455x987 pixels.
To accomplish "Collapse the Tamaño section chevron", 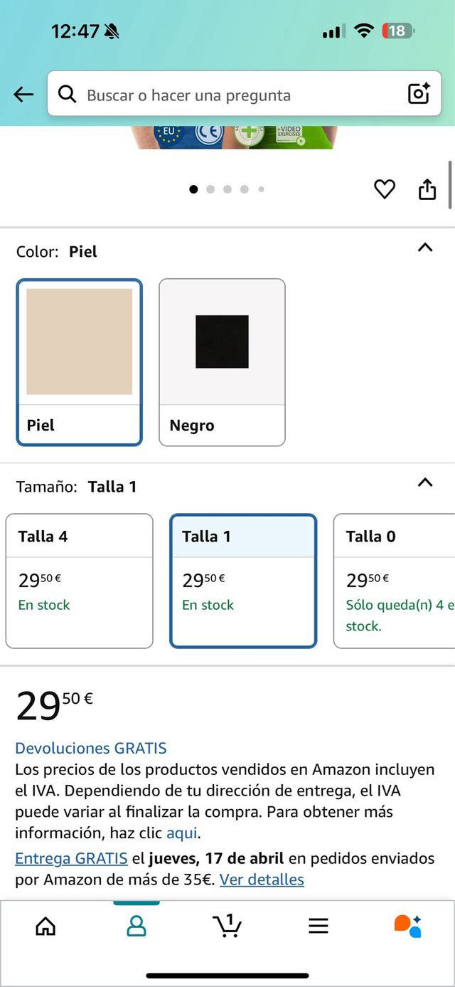I will (x=424, y=482).
